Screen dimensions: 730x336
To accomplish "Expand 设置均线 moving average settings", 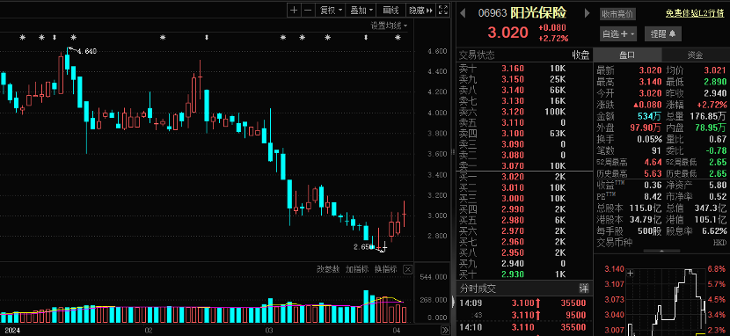I will [389, 26].
